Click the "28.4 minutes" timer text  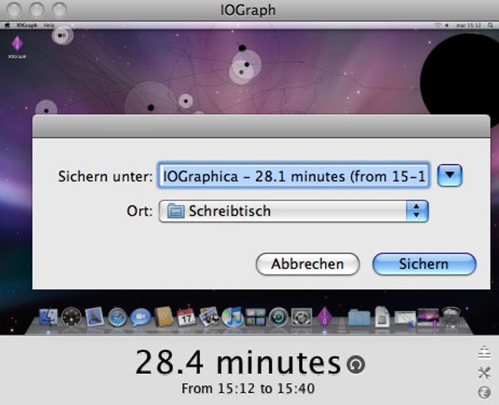238,362
